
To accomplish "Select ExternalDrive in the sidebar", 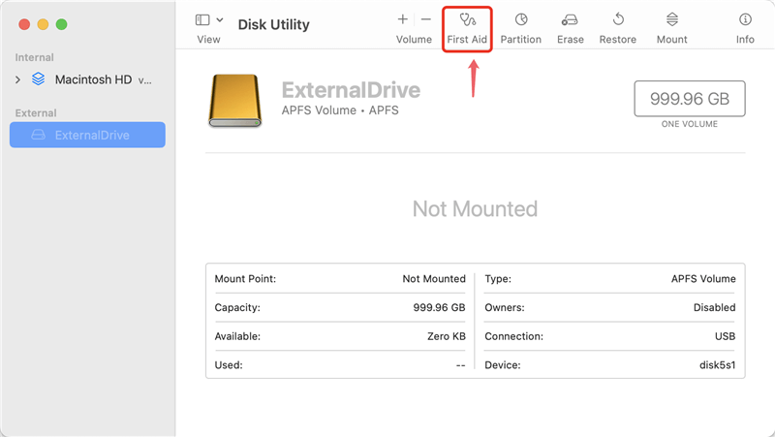I will [x=92, y=135].
